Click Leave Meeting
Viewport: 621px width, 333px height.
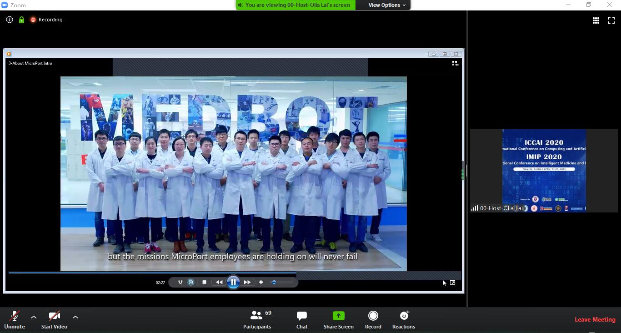(x=595, y=320)
